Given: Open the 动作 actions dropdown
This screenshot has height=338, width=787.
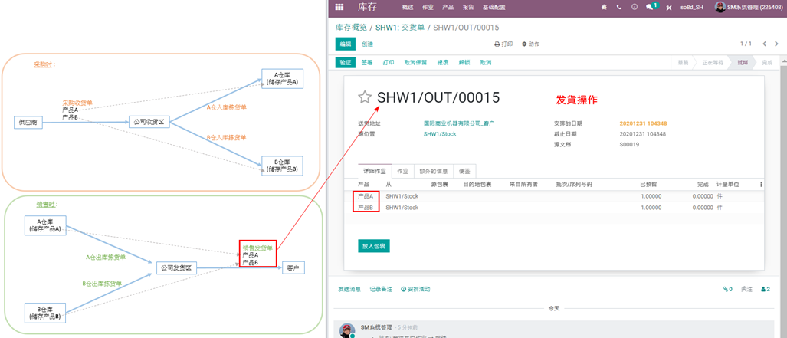Looking at the screenshot, I should click(x=530, y=44).
